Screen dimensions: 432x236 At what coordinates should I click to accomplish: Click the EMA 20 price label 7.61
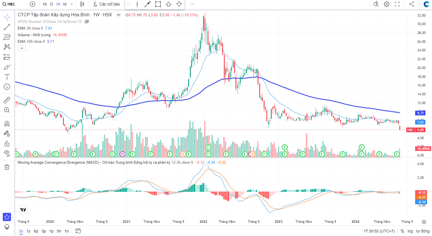click(420, 122)
